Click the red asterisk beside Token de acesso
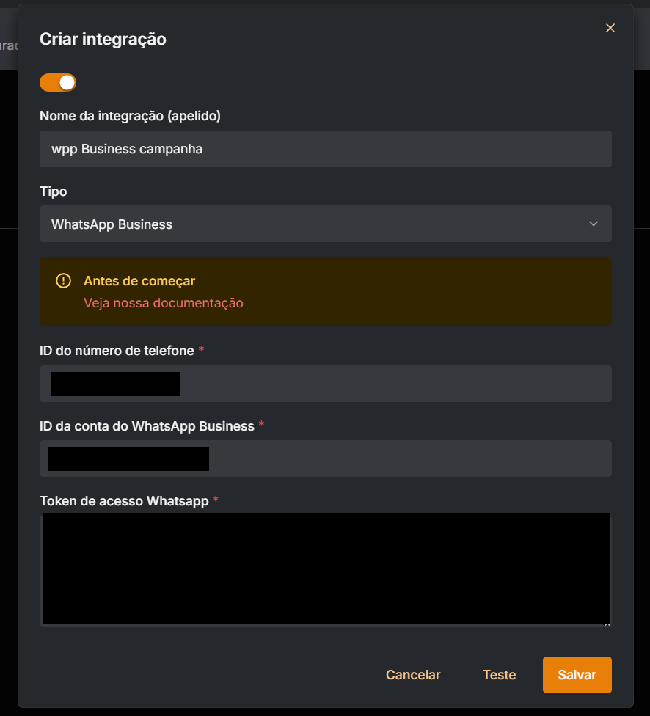 click(215, 500)
